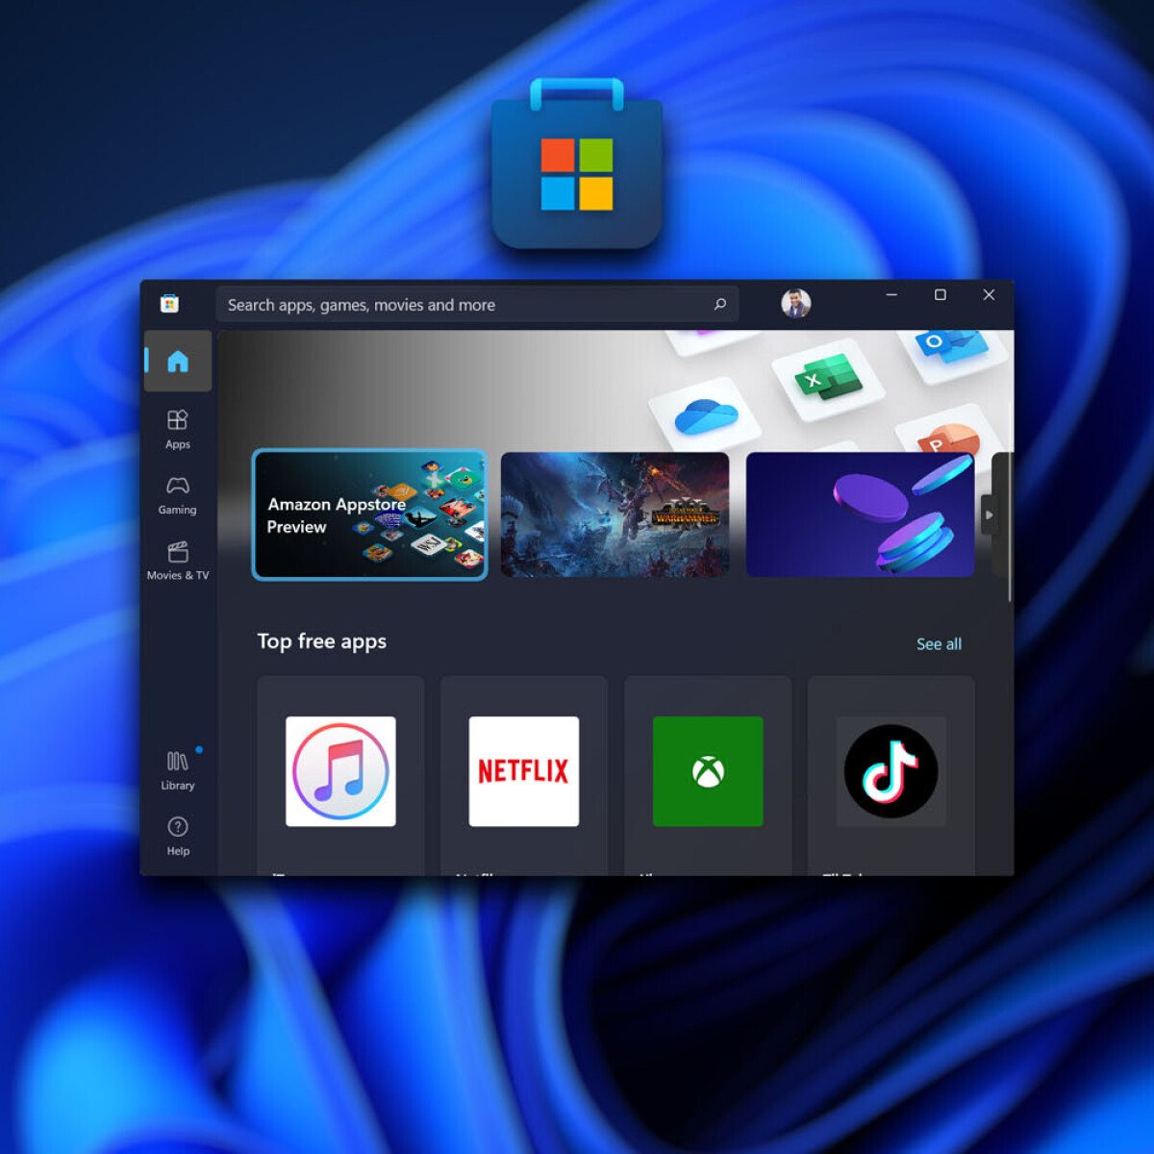Open the Movies & TV section
Viewport: 1154px width, 1154px height.
(178, 560)
